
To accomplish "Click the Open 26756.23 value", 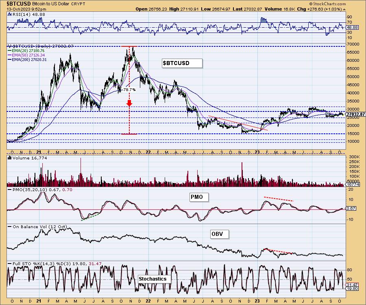I will pyautogui.click(x=151, y=9).
